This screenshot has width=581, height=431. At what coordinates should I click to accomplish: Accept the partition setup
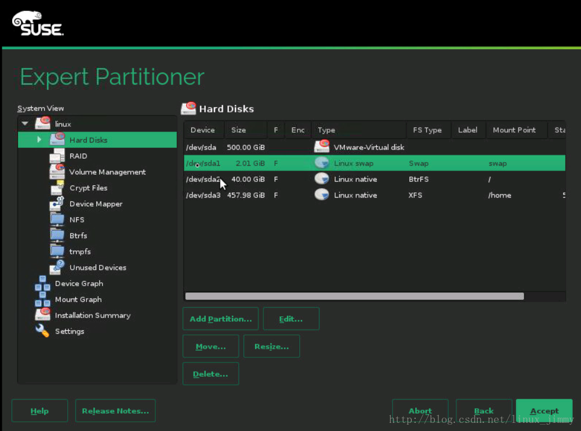tap(544, 411)
